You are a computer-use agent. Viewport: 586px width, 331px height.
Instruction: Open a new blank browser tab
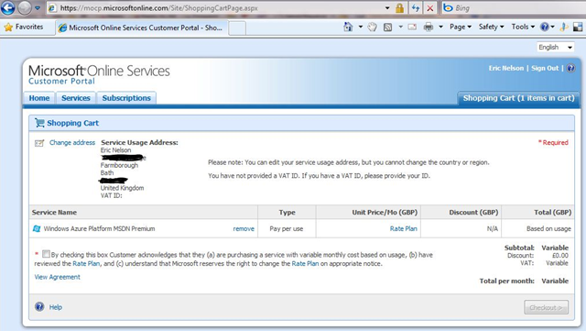[237, 28]
